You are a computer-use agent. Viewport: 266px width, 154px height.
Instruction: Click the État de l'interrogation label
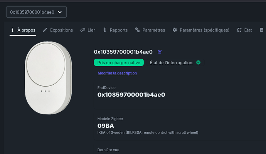click(x=172, y=62)
